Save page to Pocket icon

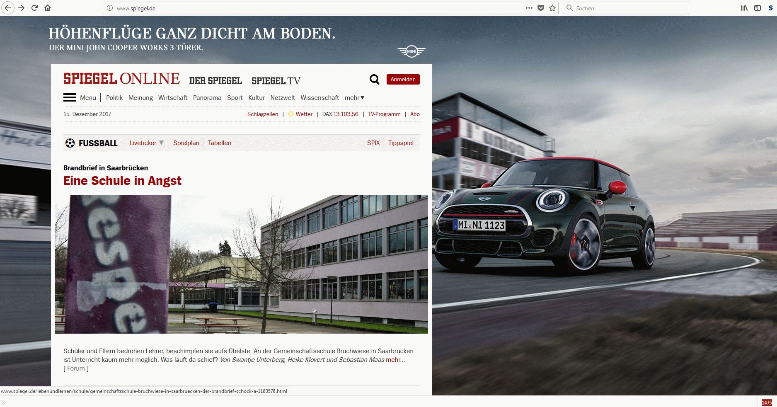541,8
